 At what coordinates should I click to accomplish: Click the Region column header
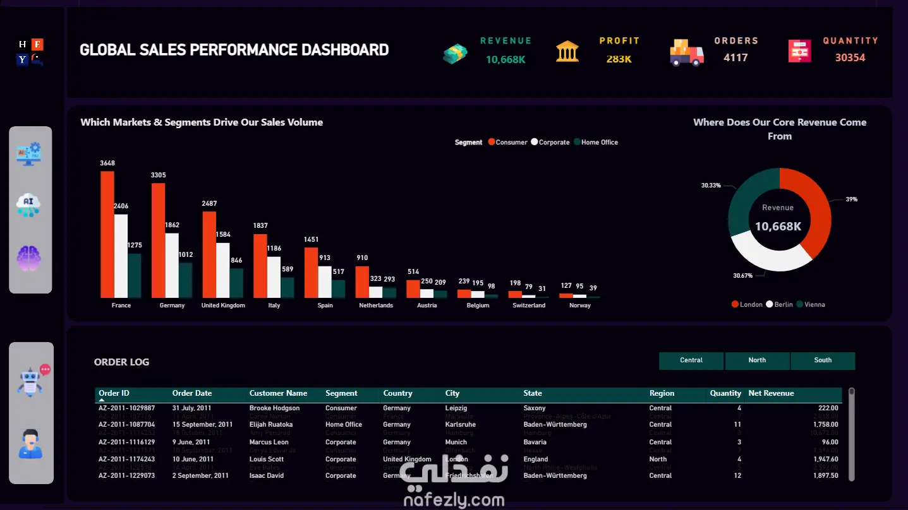(x=662, y=393)
